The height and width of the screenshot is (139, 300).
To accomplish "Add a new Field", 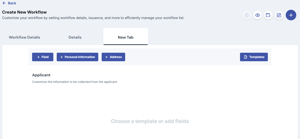I will pos(43,57).
